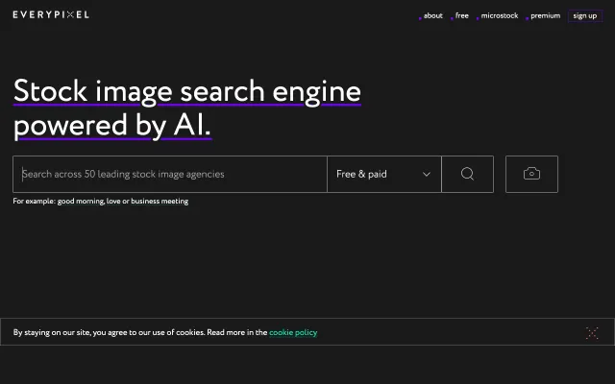Click the cookie notice message text

pyautogui.click(x=139, y=332)
